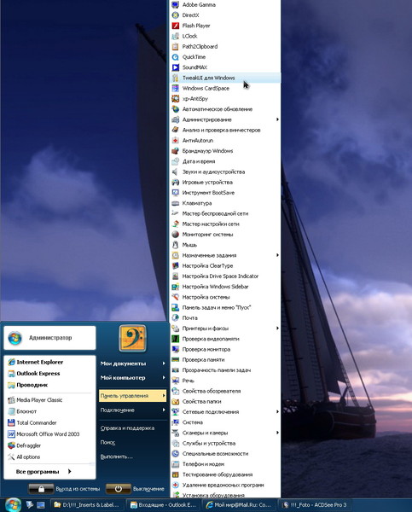Expand Мои документы submenu arrow
412x512 pixels.
(x=164, y=364)
